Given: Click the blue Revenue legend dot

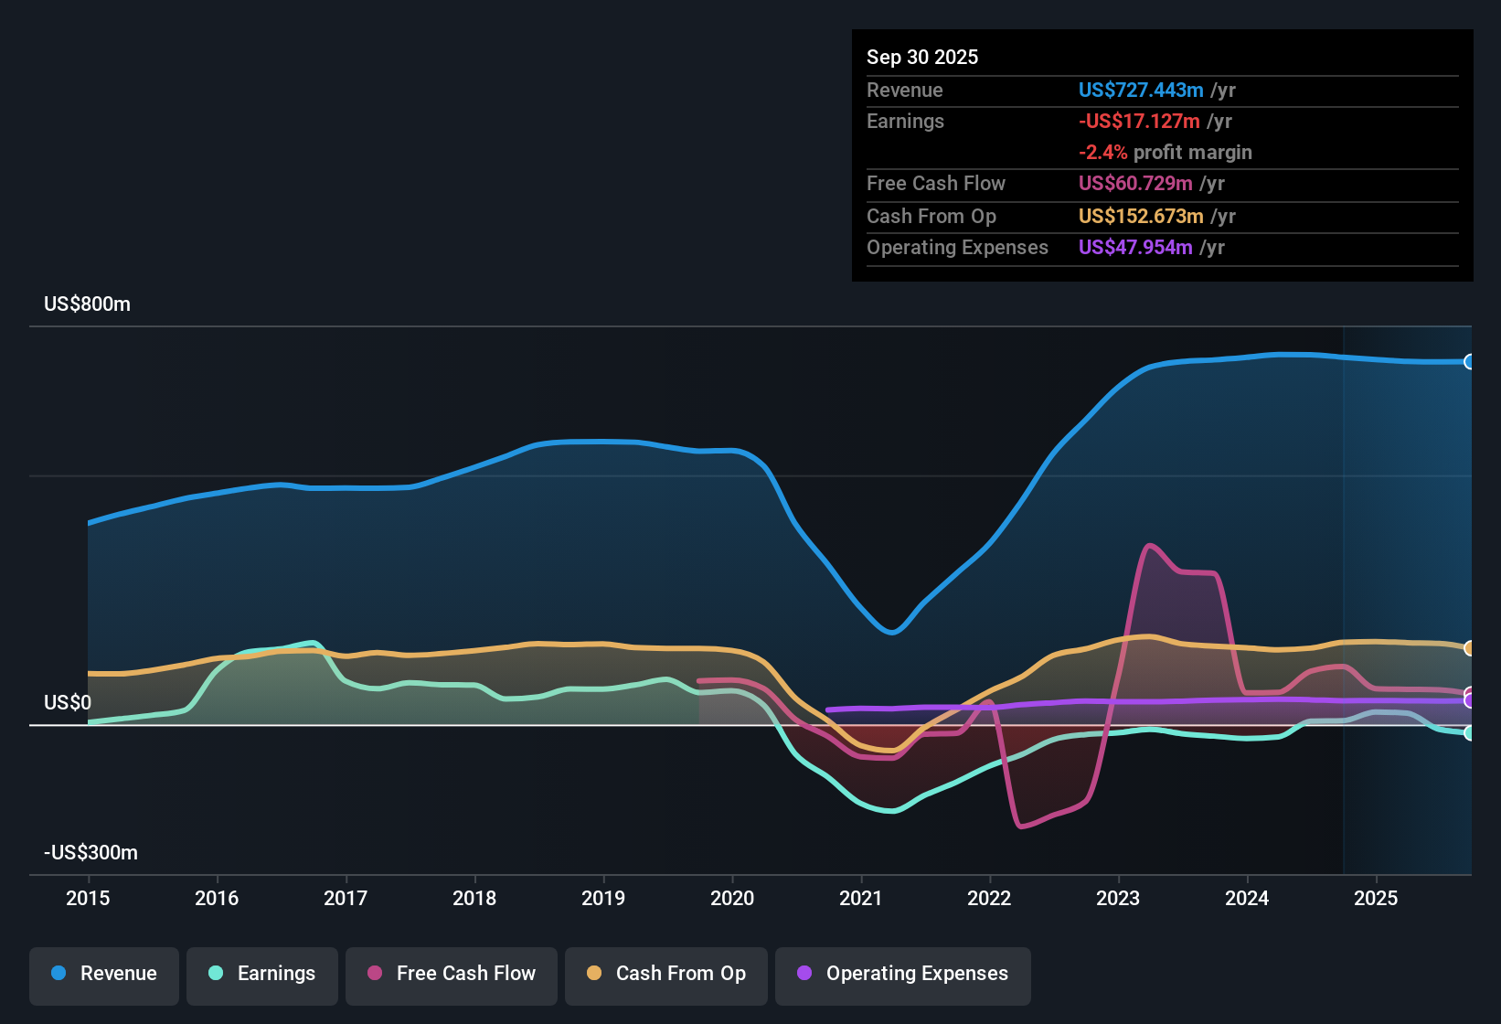Looking at the screenshot, I should point(57,974).
